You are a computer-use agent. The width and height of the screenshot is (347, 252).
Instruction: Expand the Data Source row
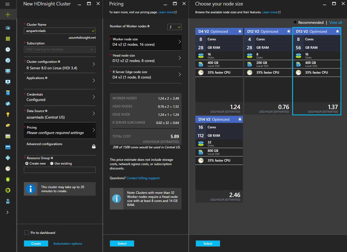(60, 114)
